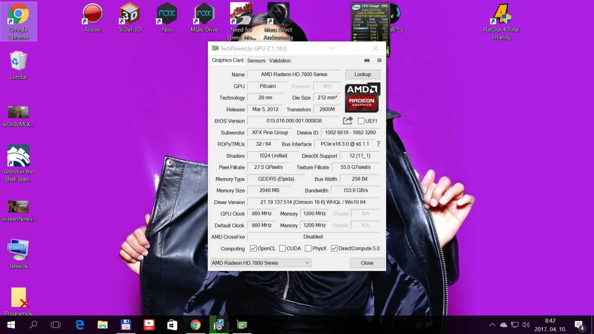Open the GPU-Z hamburger menu

pos(379,60)
